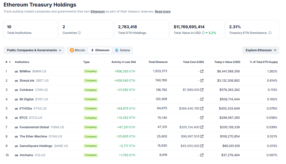
Task: Click the +459,540 ETH activity value
Action: click(x=125, y=81)
